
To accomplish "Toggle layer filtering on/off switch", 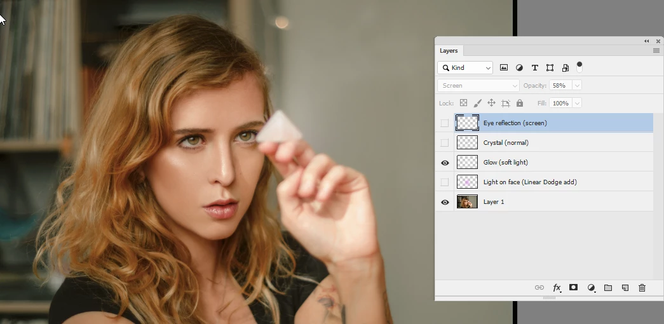I will pos(579,67).
